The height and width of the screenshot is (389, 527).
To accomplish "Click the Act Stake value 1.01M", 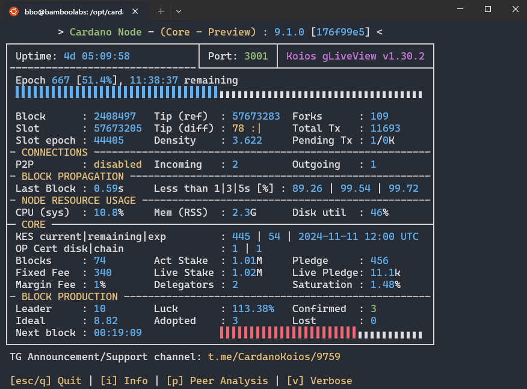I will (x=247, y=261).
